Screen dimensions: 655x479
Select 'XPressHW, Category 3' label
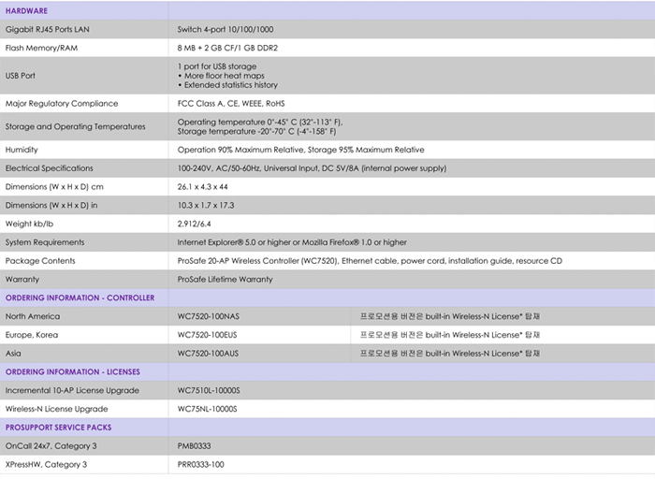[46, 464]
